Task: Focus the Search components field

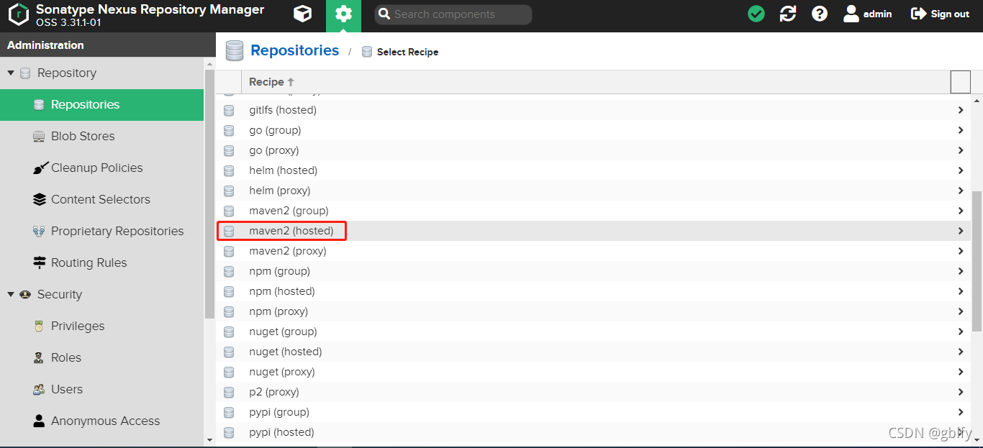Action: [453, 14]
